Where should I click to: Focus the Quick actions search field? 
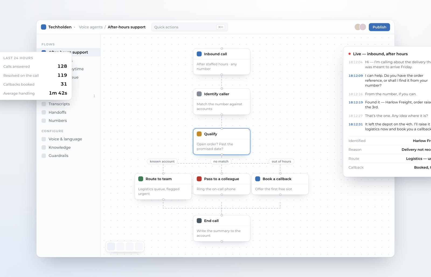189,27
